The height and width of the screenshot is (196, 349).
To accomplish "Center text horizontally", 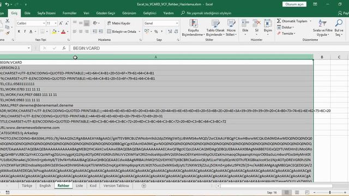I will (x=81, y=32).
